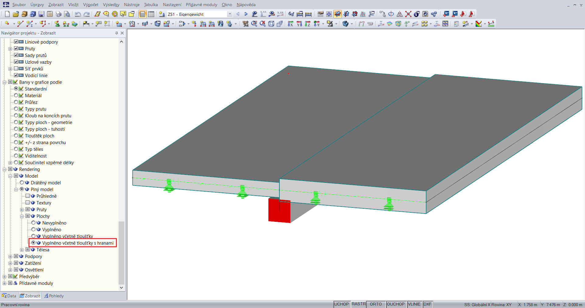585x308 pixels.
Task: Undo the last action
Action: pos(78,14)
